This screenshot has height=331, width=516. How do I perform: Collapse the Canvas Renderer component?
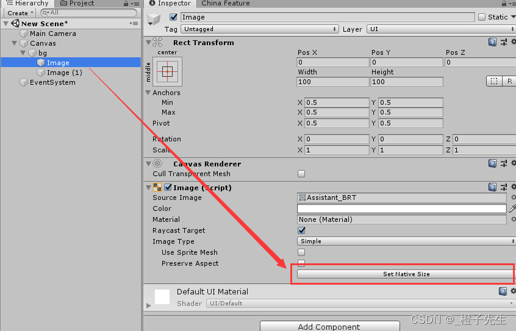(x=148, y=163)
